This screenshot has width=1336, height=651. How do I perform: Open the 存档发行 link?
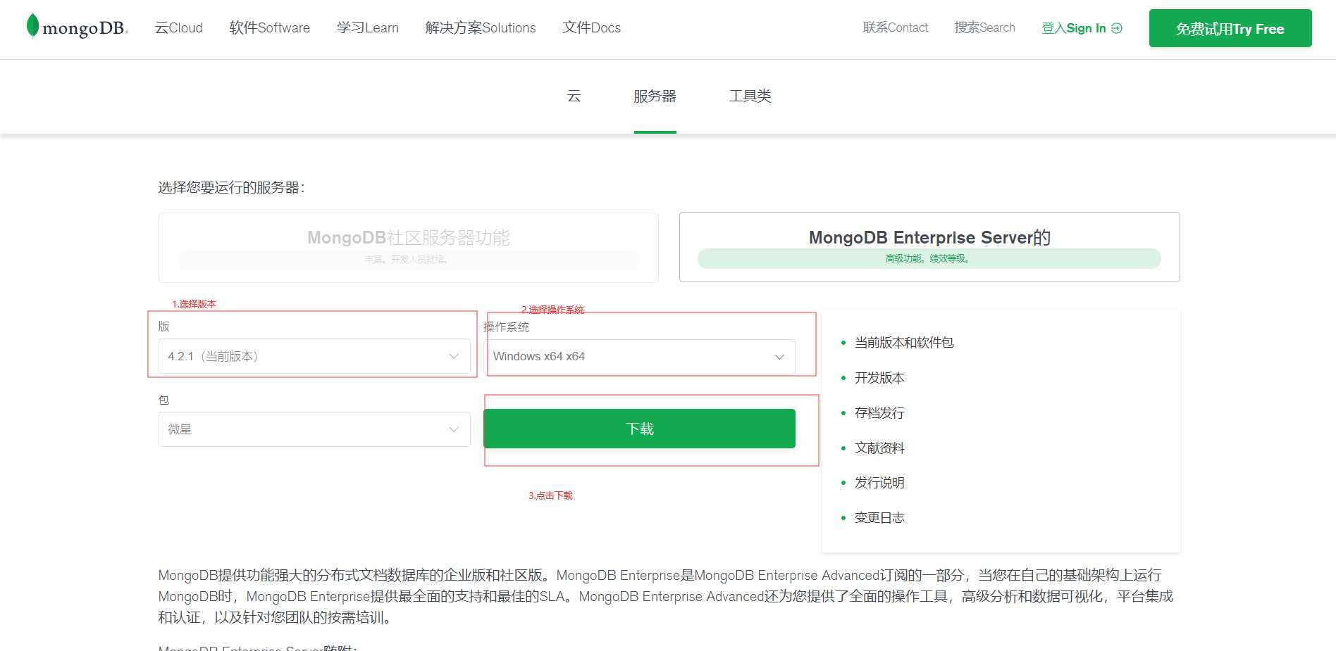(879, 413)
